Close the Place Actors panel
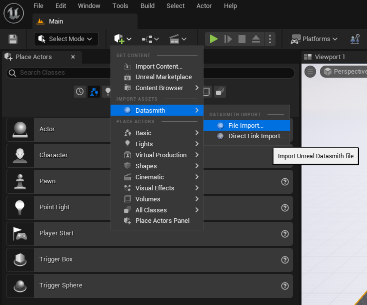Screen dimensions: 367x305 [x=73, y=57]
